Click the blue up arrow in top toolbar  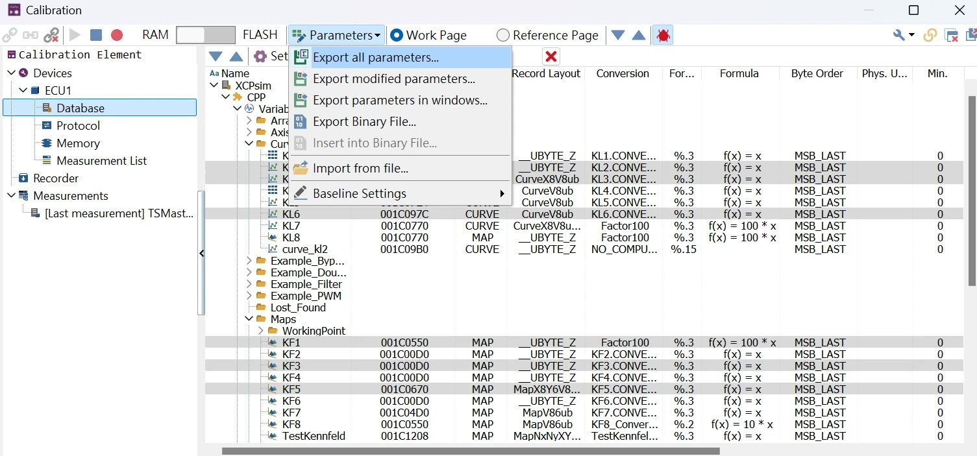639,35
